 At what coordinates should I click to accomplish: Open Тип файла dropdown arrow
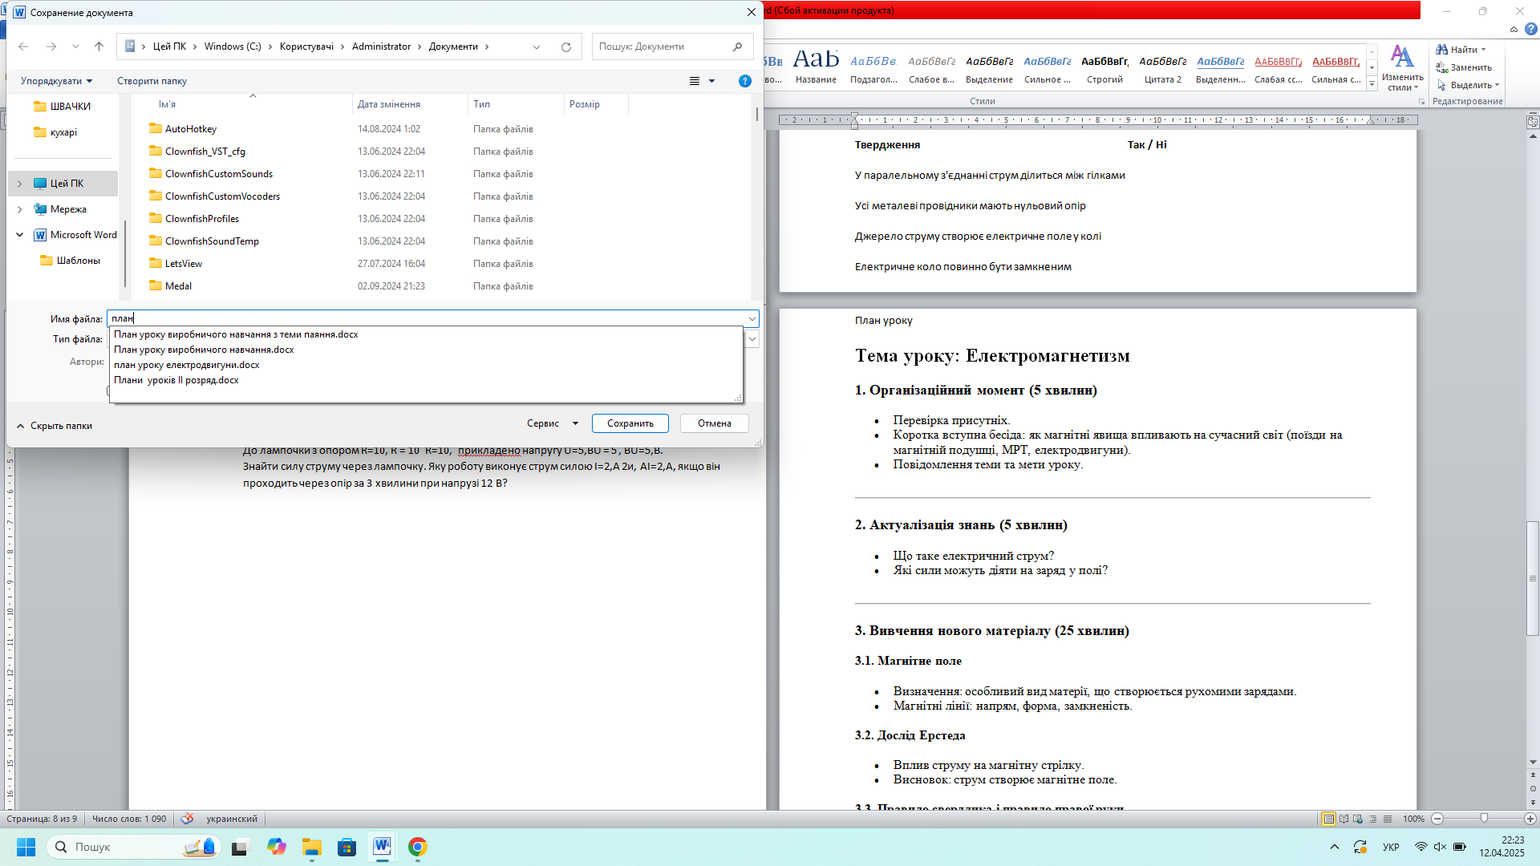click(x=752, y=339)
